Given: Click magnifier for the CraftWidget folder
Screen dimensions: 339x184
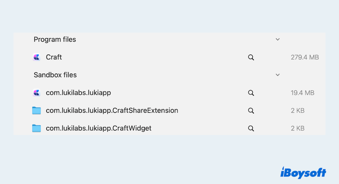Looking at the screenshot, I should (x=251, y=128).
